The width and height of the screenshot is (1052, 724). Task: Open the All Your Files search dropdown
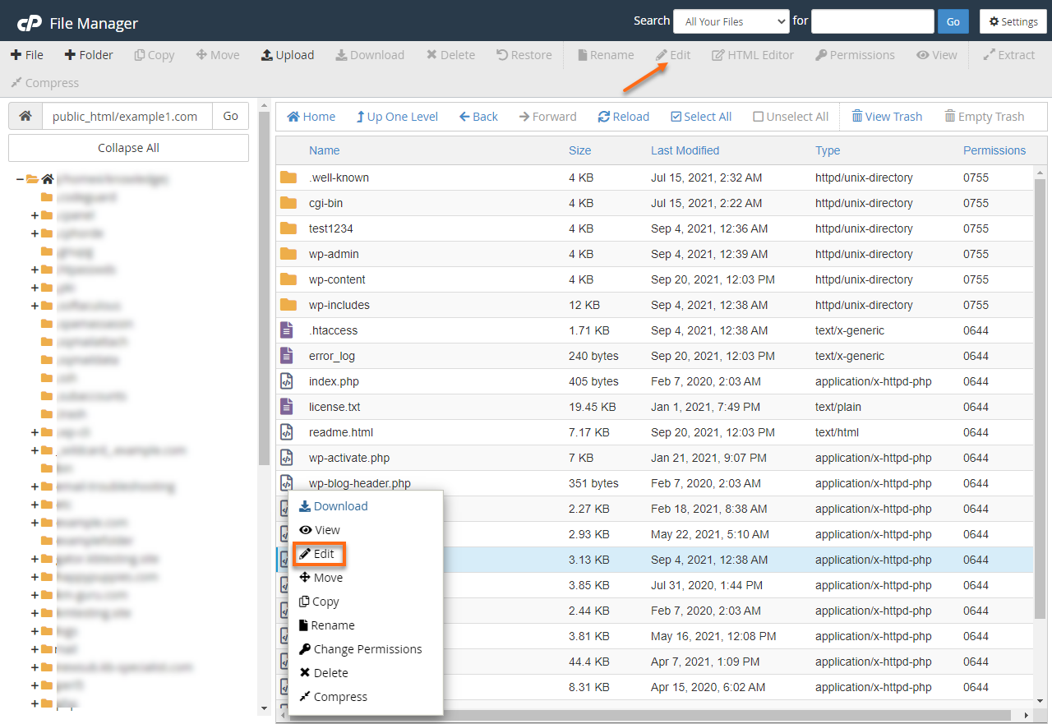pyautogui.click(x=730, y=21)
